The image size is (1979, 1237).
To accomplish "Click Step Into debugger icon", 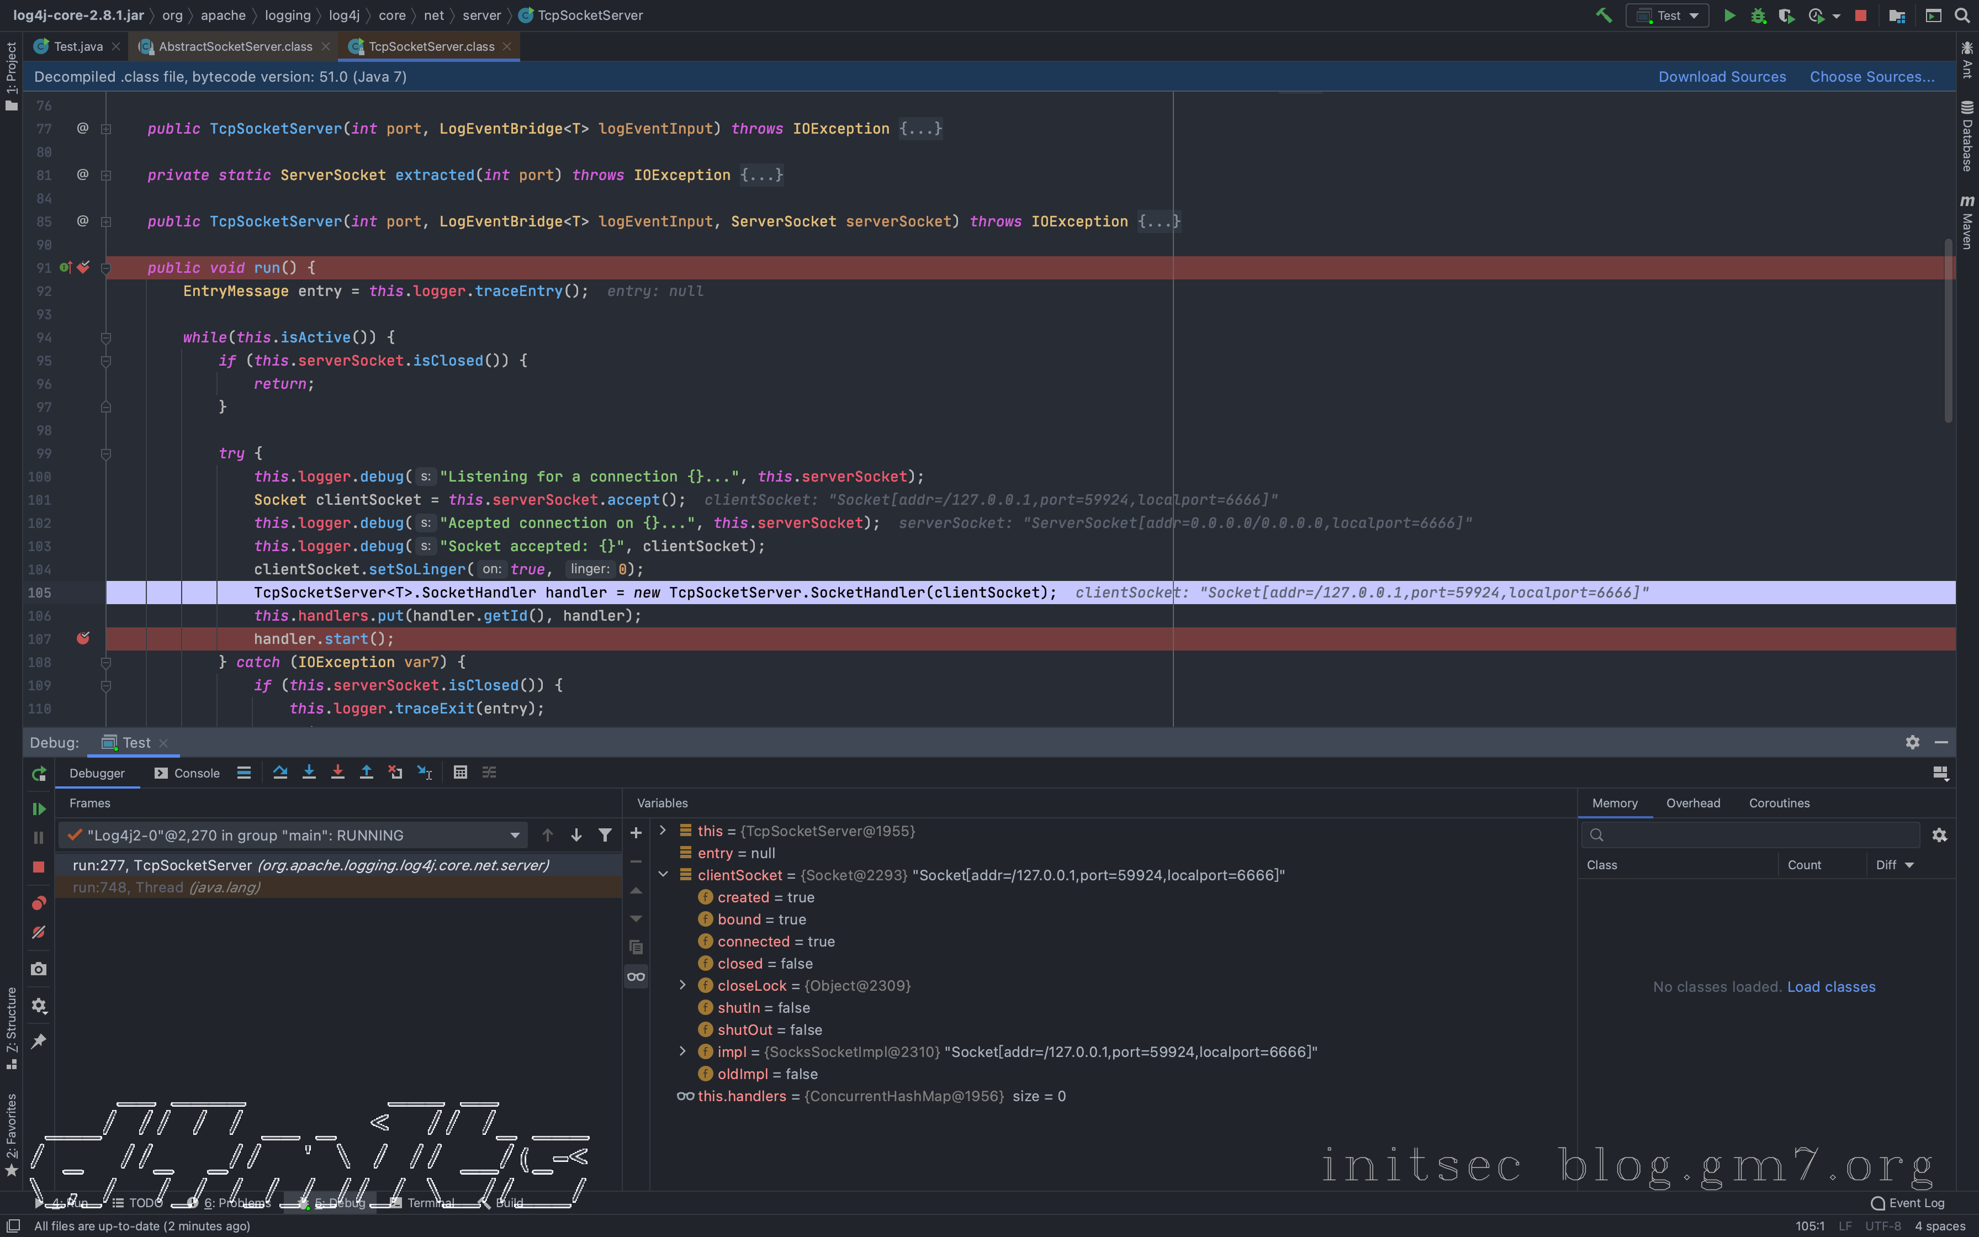I will (x=309, y=773).
